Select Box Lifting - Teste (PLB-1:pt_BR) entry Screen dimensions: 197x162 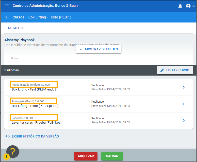pyautogui.click(x=35, y=106)
